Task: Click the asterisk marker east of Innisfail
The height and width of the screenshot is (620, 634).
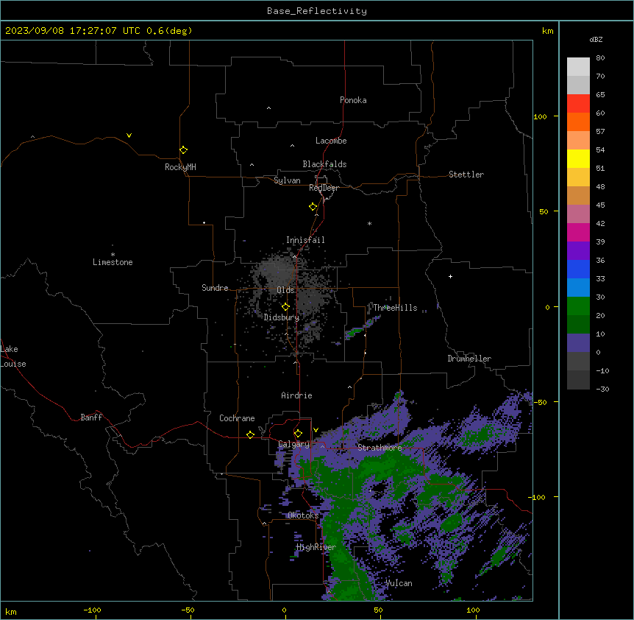Action: (x=369, y=223)
